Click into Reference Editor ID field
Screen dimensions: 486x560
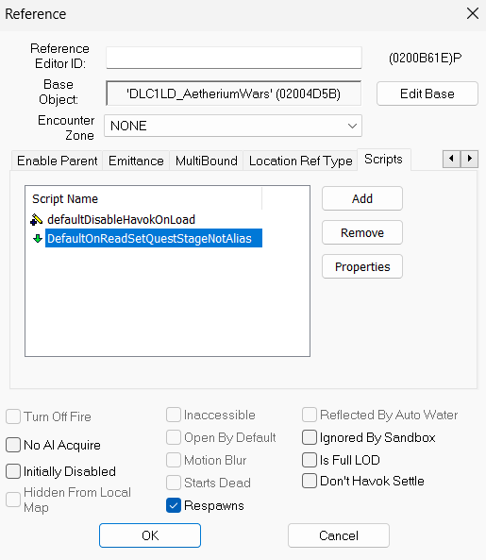(x=234, y=58)
